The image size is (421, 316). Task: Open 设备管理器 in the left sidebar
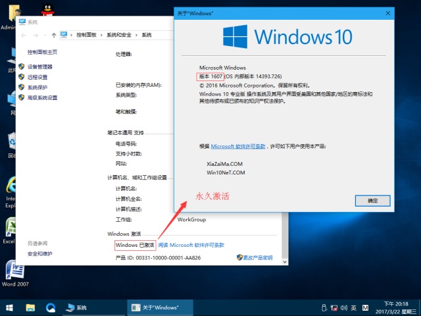[40, 66]
